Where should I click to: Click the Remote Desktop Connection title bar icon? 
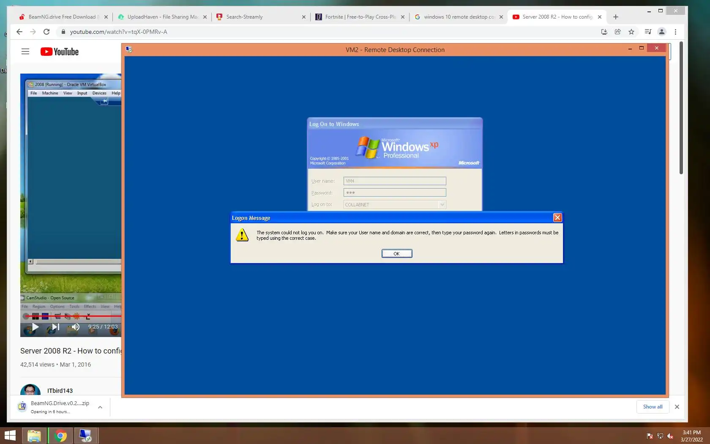[x=129, y=49]
